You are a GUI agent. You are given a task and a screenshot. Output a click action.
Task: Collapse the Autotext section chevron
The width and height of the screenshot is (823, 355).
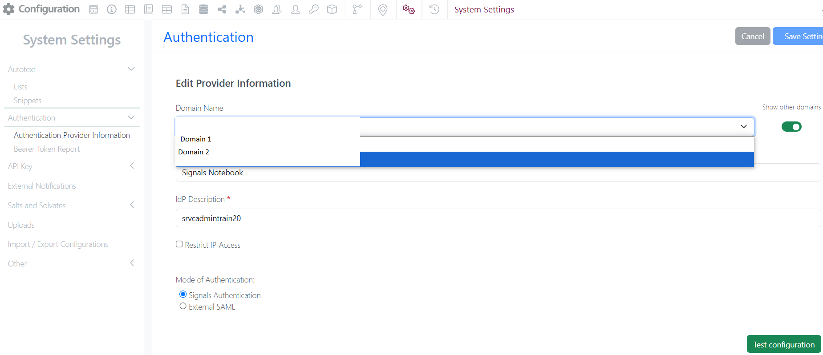point(131,69)
